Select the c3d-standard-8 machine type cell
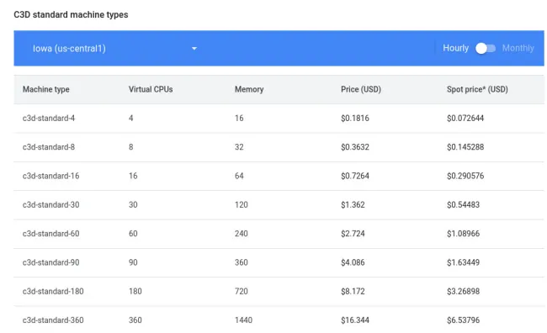Image resolution: width=547 pixels, height=333 pixels. pyautogui.click(x=49, y=147)
